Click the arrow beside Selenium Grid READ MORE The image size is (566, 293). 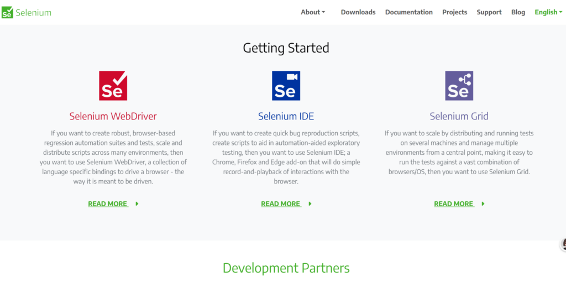click(x=483, y=204)
